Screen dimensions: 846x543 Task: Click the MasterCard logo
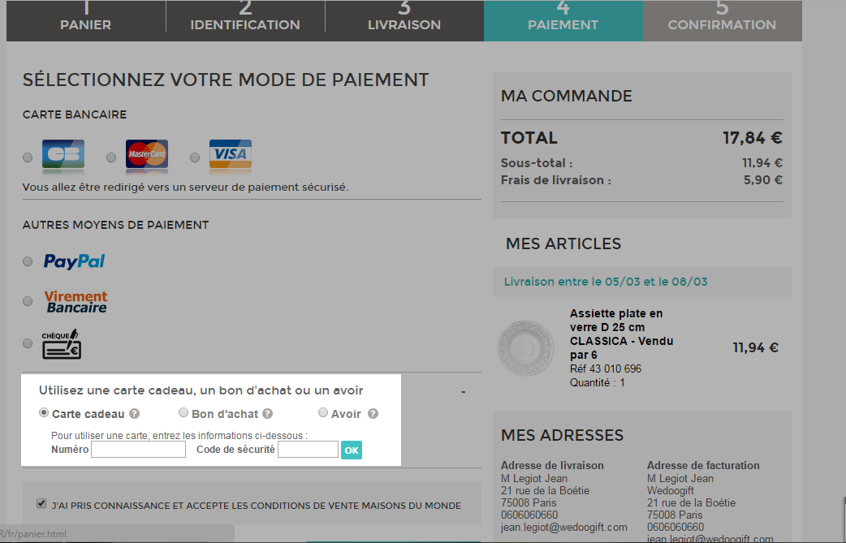(147, 154)
